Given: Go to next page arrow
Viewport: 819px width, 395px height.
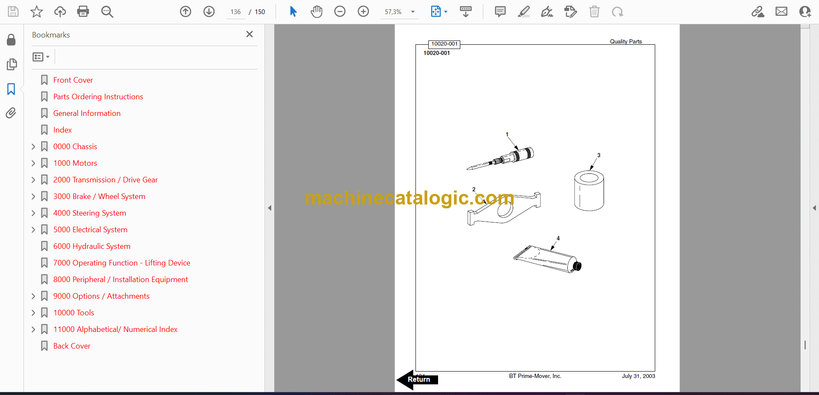Looking at the screenshot, I should [x=209, y=12].
